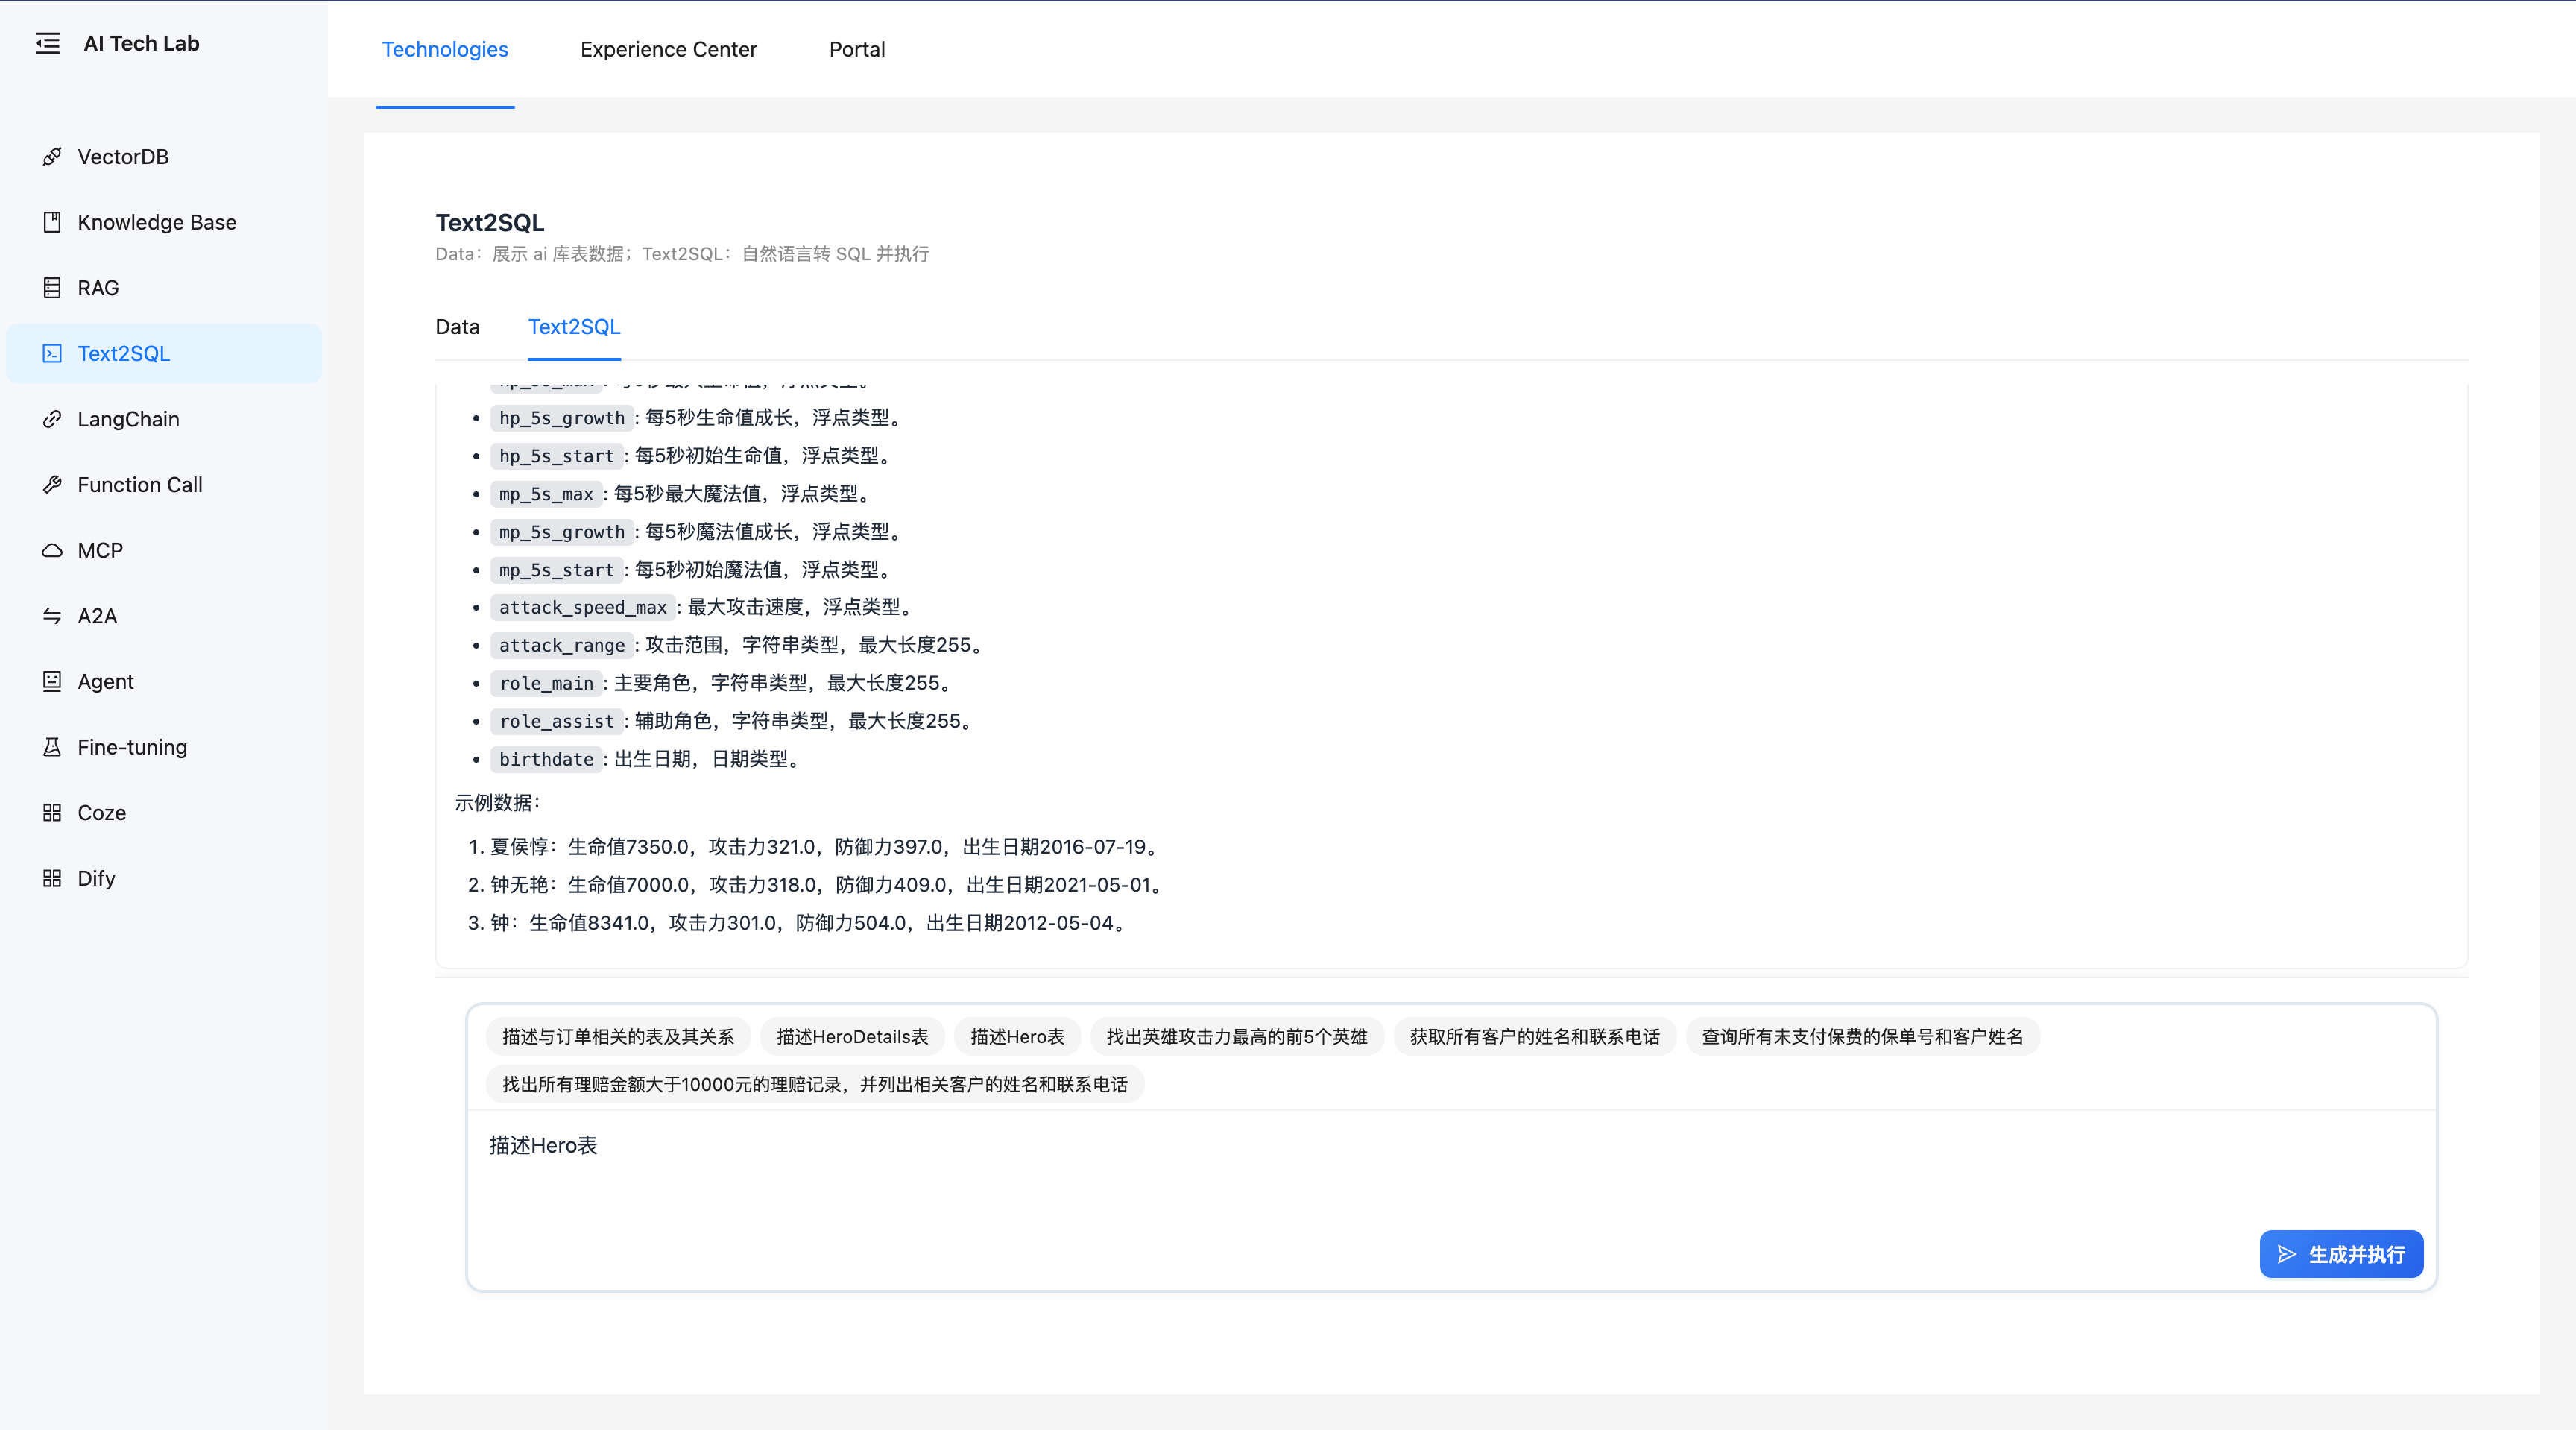Click the sample row with 生命值8341.0
Screen dimensions: 2576x1430
(x=810, y=923)
